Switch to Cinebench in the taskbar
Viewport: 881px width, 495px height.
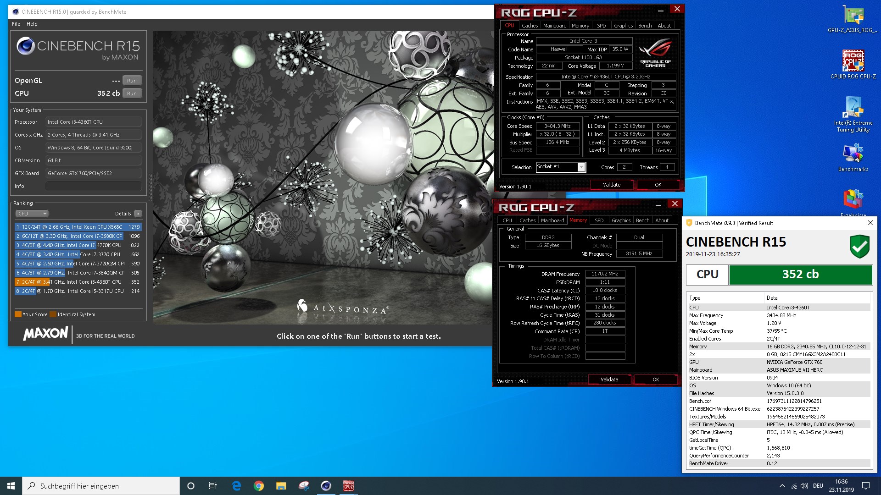(x=326, y=486)
